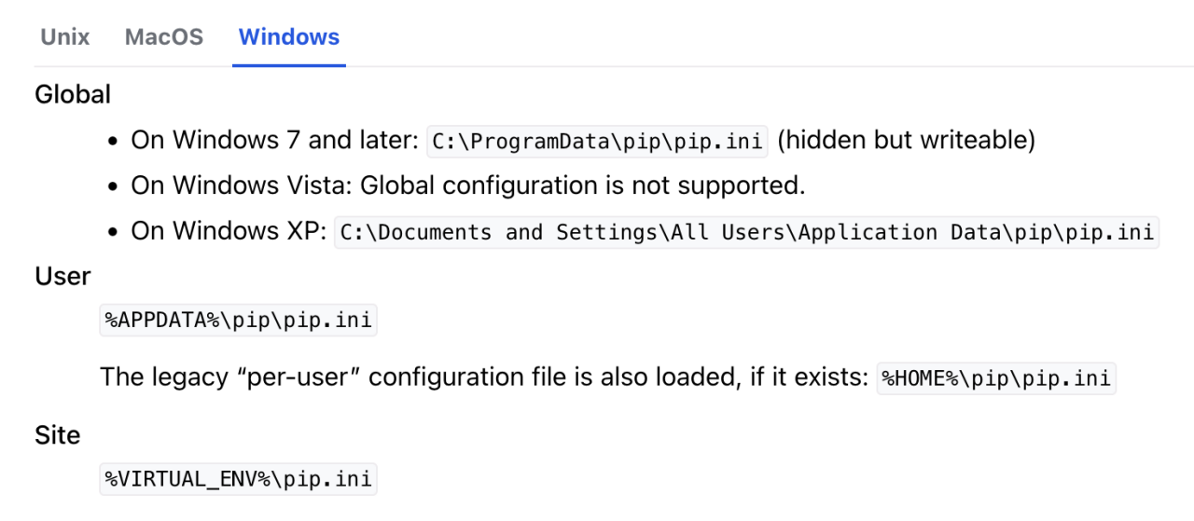Switch to the Unix tab
This screenshot has width=1194, height=521.
pyautogui.click(x=64, y=37)
